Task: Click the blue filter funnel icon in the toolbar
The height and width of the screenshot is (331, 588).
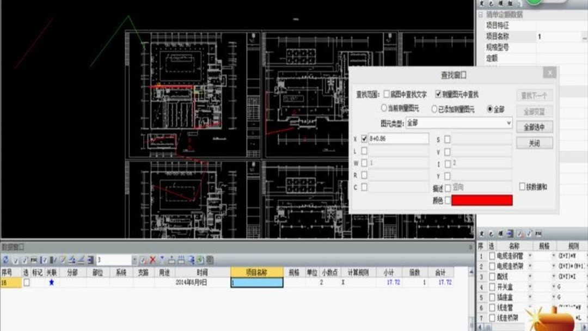Action: (x=162, y=260)
